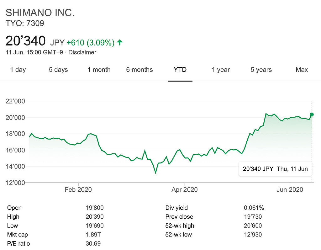Viewport: 321px width, 250px height.
Task: Open the 1 month chart view
Action: coord(99,70)
